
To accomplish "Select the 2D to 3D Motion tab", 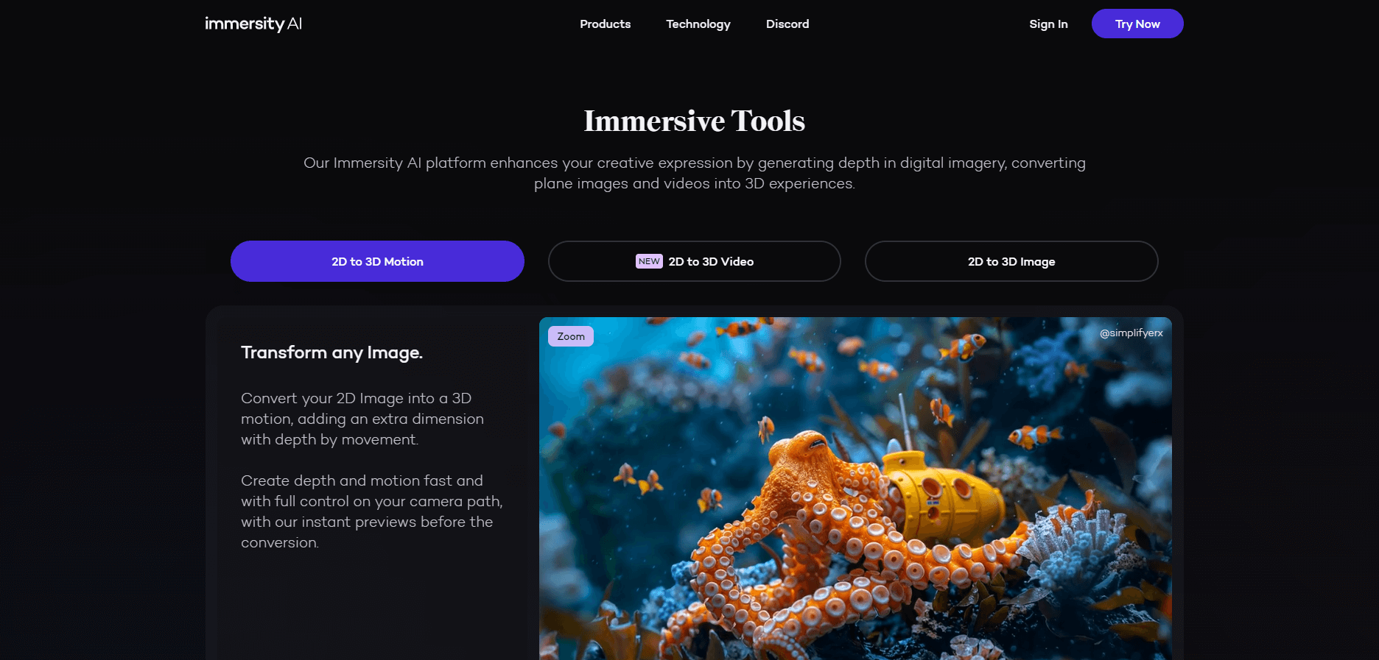I will [377, 261].
